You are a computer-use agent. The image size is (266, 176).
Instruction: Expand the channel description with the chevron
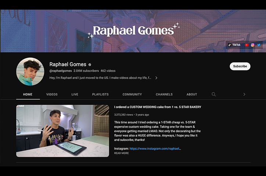(x=156, y=78)
